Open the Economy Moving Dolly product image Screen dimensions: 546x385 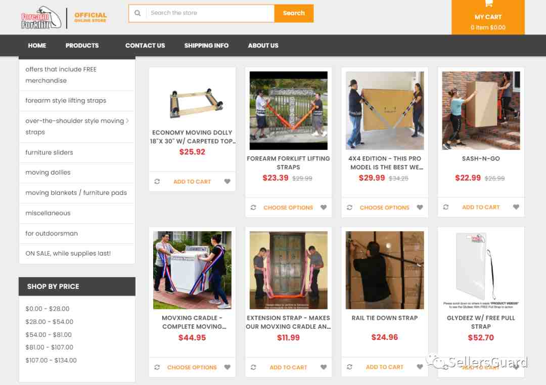pos(196,102)
